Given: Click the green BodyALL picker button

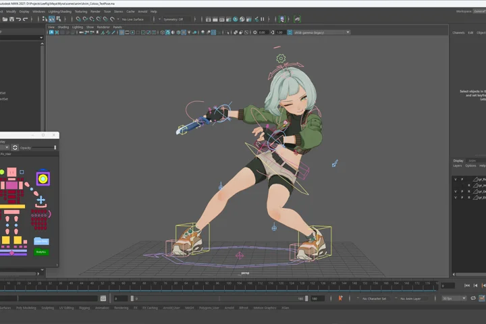Looking at the screenshot, I should point(41,252).
